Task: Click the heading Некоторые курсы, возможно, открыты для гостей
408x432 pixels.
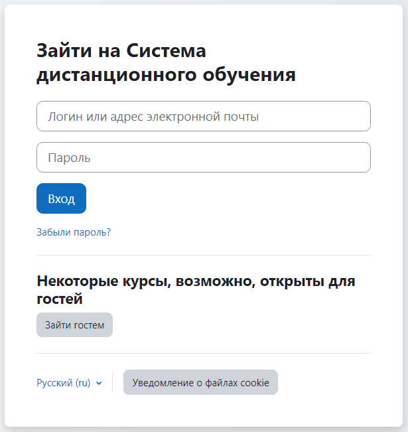Action: (x=196, y=290)
